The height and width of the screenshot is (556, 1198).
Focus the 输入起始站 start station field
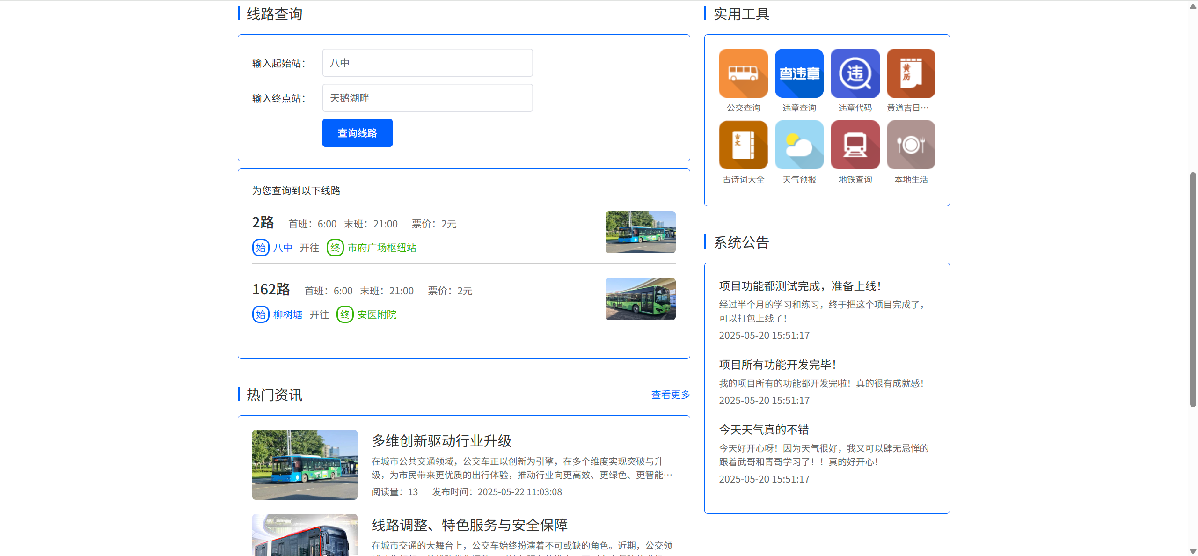tap(427, 63)
